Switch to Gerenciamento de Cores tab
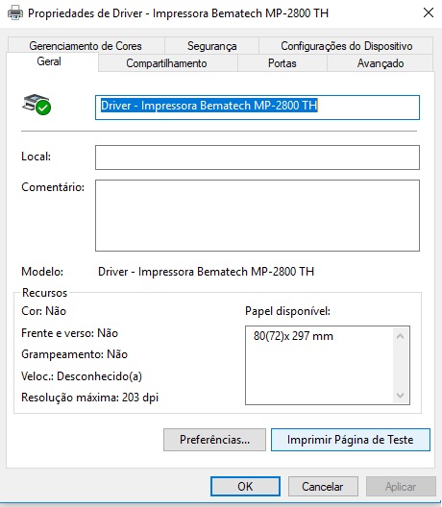 point(86,46)
